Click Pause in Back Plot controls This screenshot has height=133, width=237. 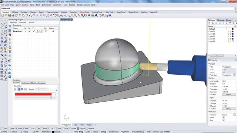point(19,89)
